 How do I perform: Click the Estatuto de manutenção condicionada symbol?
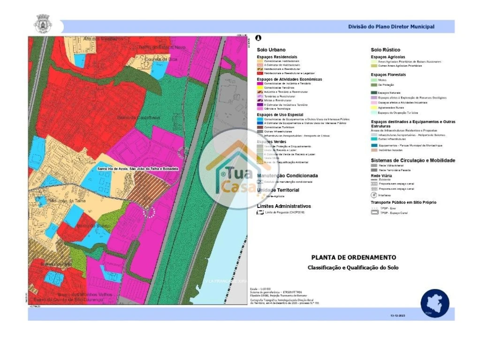pyautogui.click(x=260, y=181)
